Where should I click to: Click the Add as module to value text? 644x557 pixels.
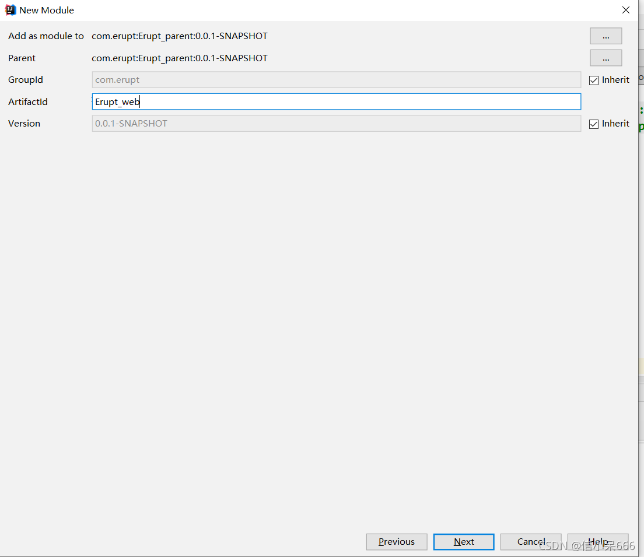pos(180,36)
